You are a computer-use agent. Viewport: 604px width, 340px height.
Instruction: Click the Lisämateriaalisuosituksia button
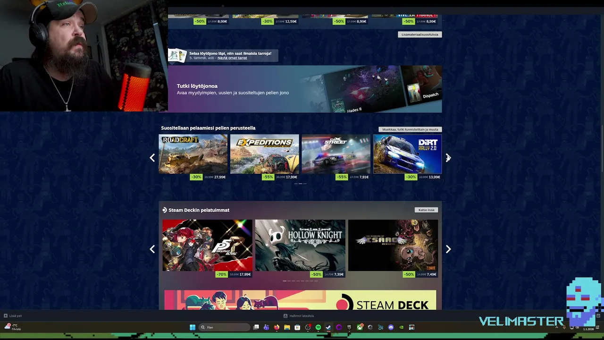tap(420, 34)
